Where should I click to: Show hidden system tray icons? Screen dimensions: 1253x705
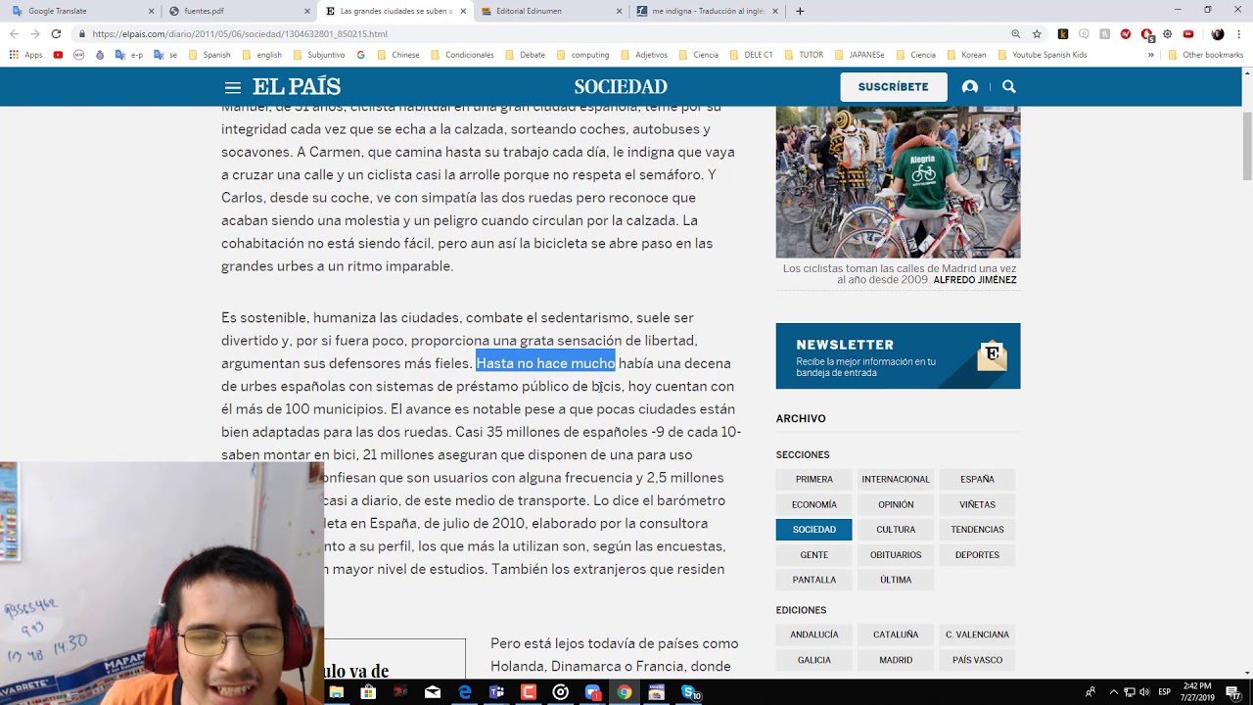click(x=1113, y=692)
